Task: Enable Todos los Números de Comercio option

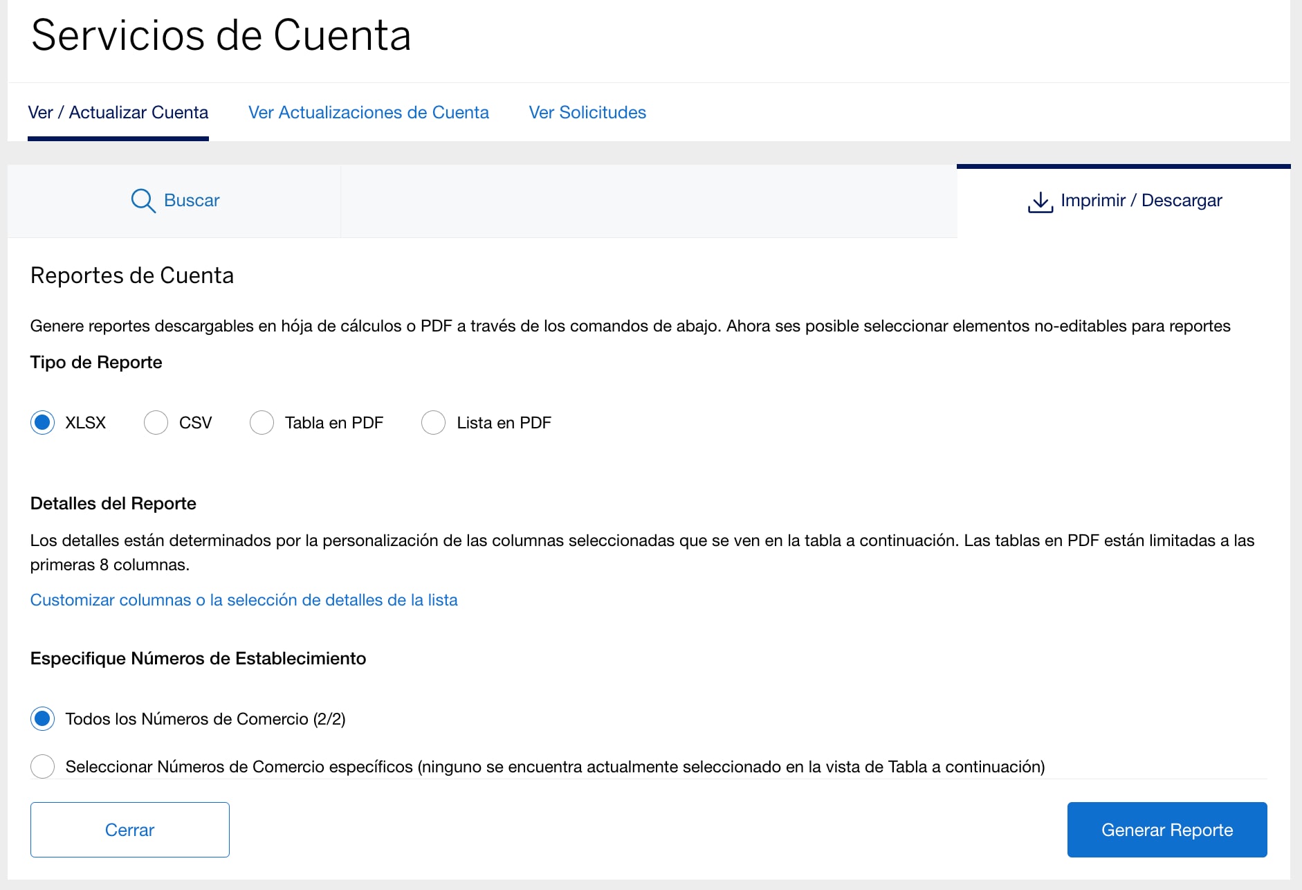Action: 42,719
